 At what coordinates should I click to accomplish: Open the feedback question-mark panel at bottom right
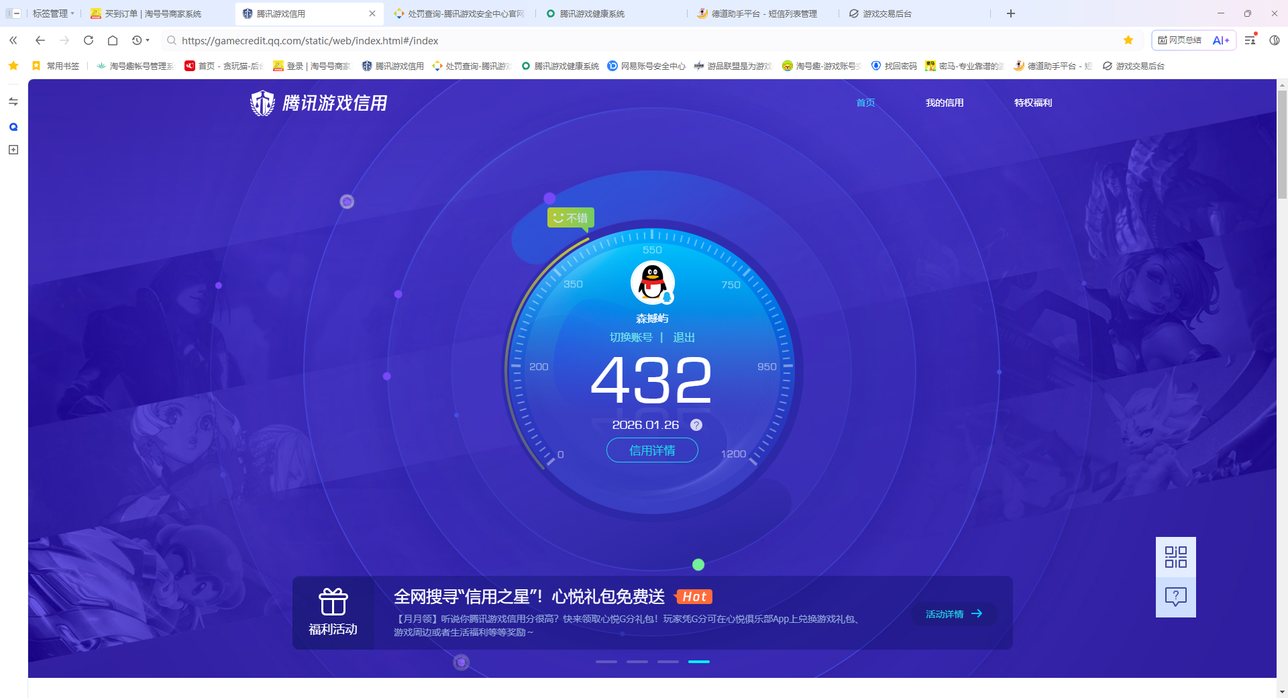pyautogui.click(x=1175, y=596)
